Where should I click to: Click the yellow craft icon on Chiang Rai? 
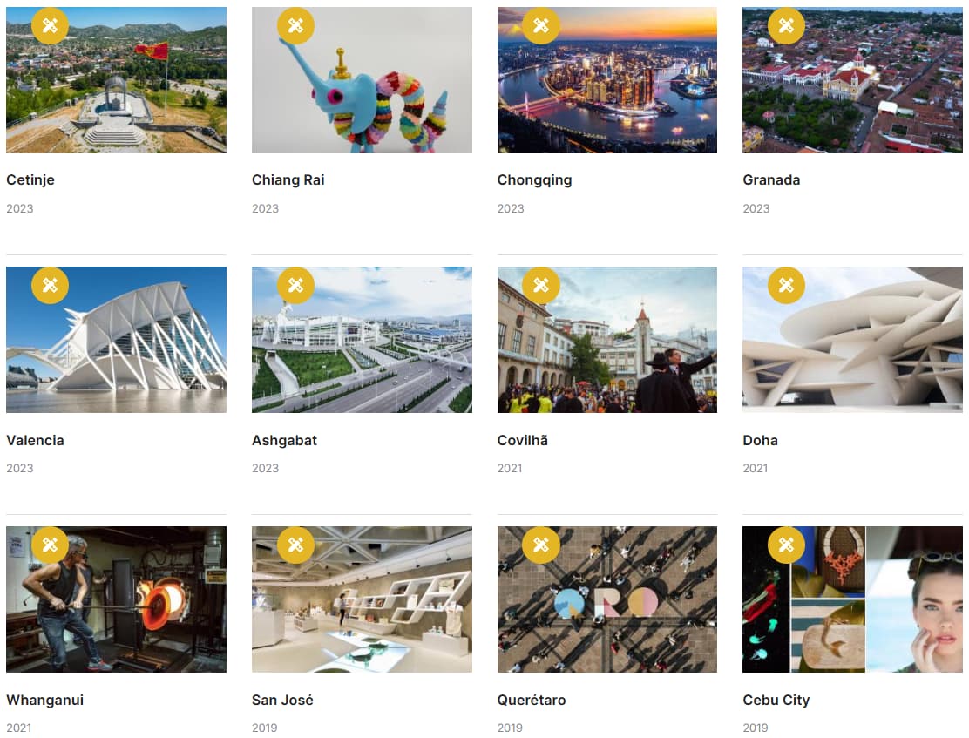tap(295, 25)
